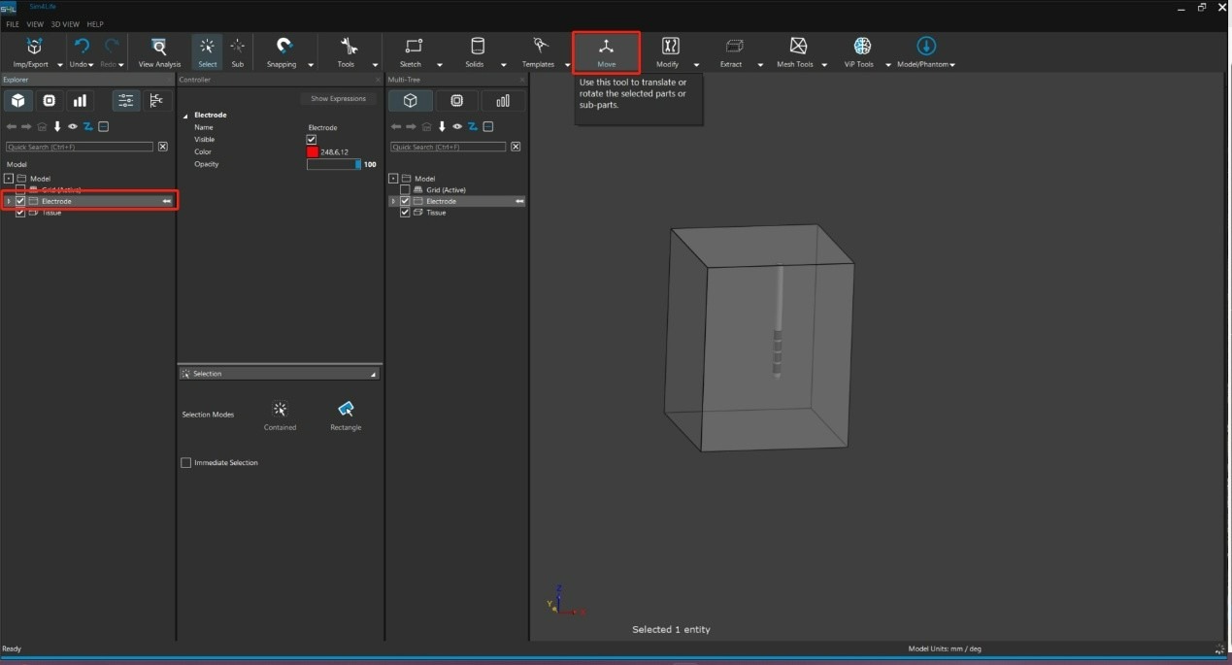Click the Undo arrow icon
Viewport: 1232px width, 665px height.
pos(82,47)
